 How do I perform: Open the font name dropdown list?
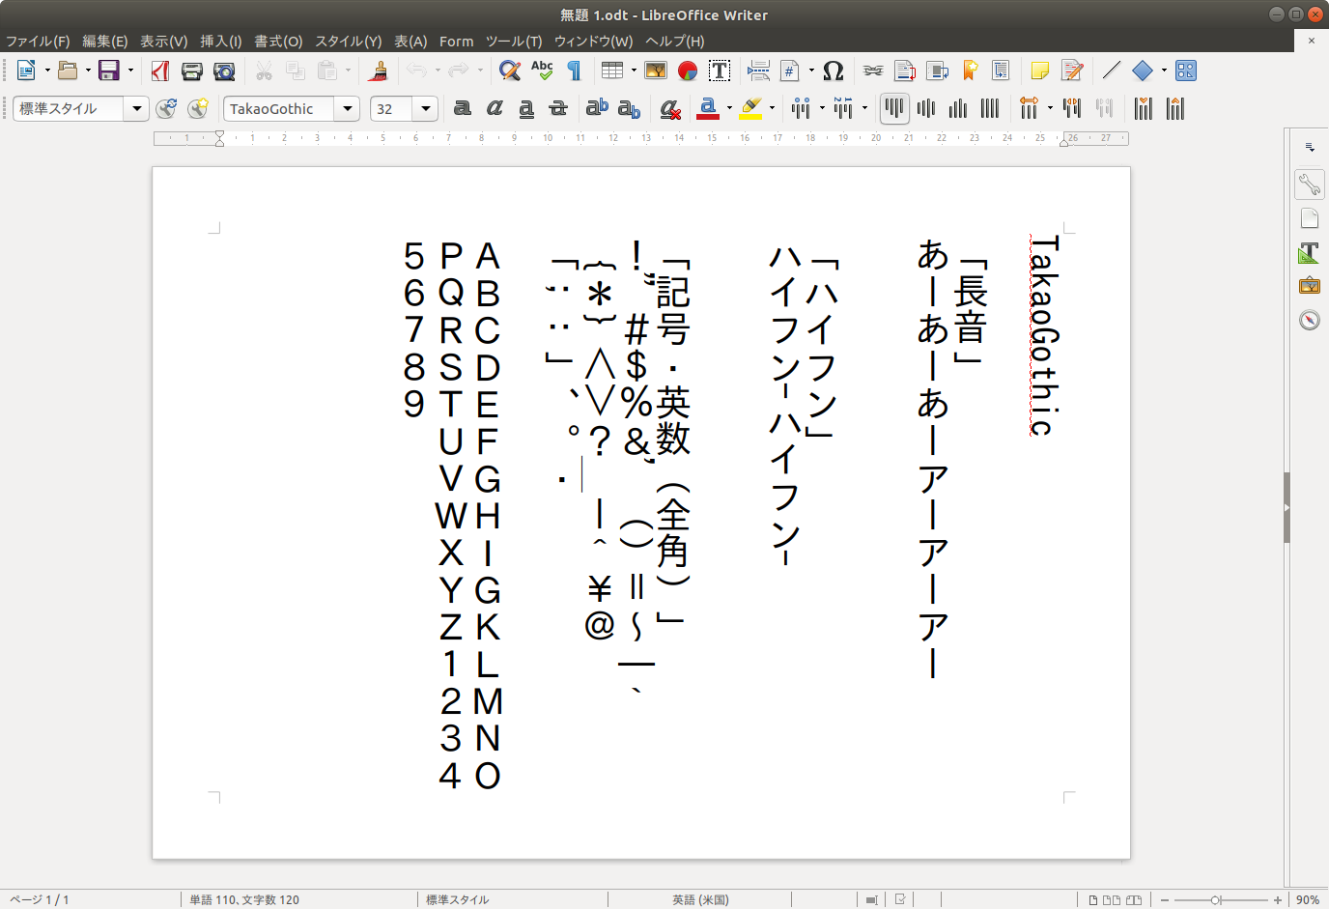[x=348, y=108]
